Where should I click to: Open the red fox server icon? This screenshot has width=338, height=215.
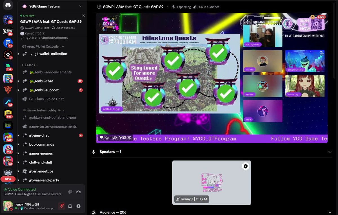[8, 90]
